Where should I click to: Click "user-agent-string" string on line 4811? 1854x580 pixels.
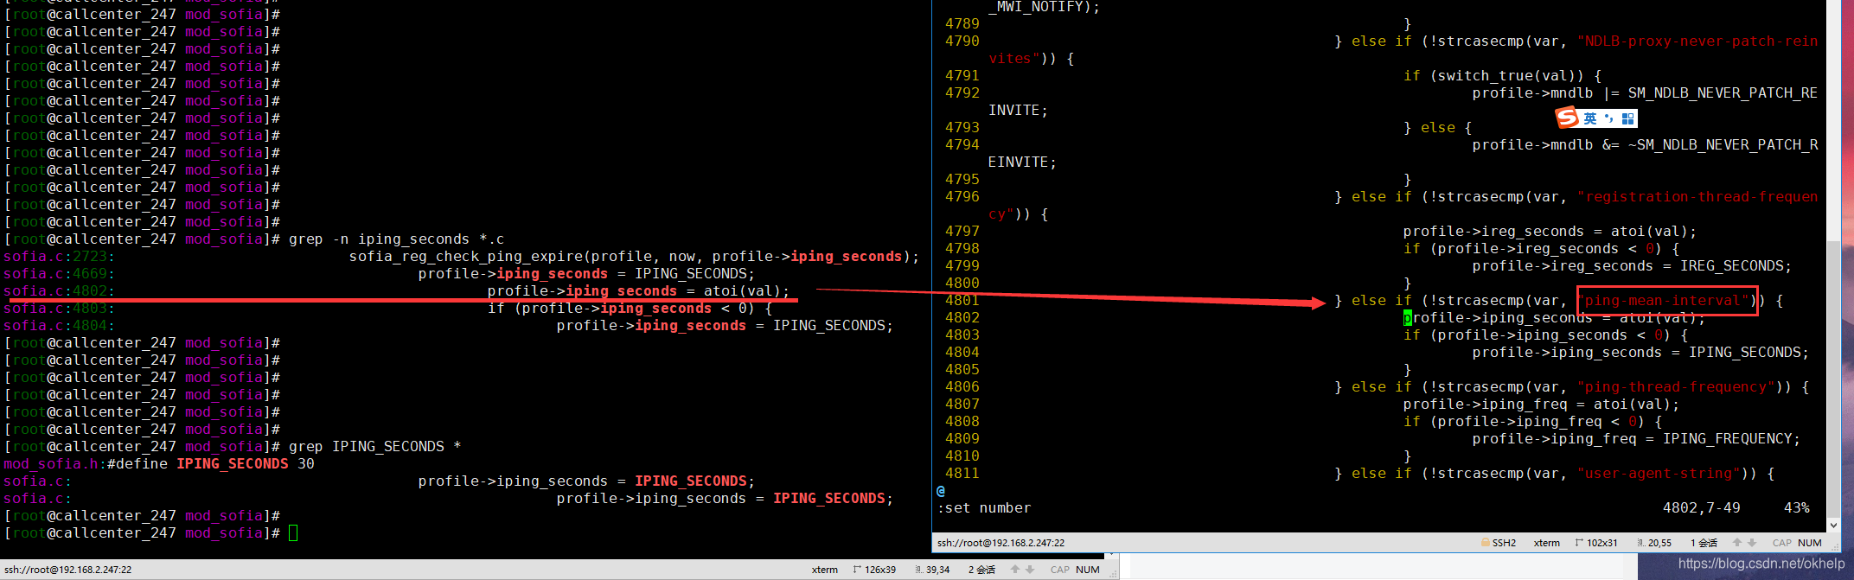click(1659, 474)
